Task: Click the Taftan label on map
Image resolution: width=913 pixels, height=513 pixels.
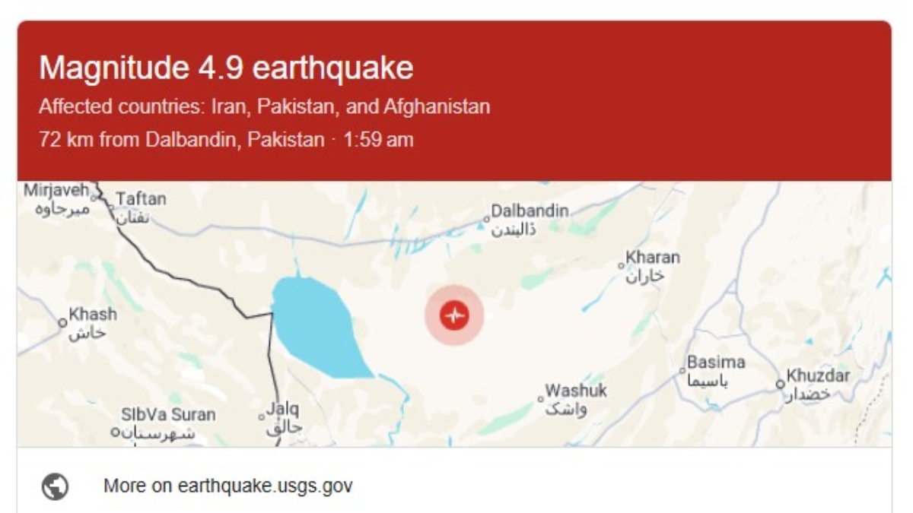Action: pos(140,199)
